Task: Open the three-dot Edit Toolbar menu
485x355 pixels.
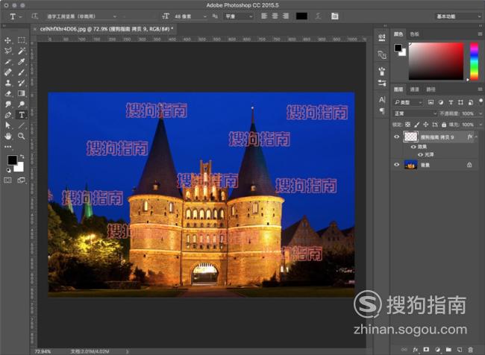Action: pyautogui.click(x=7, y=147)
